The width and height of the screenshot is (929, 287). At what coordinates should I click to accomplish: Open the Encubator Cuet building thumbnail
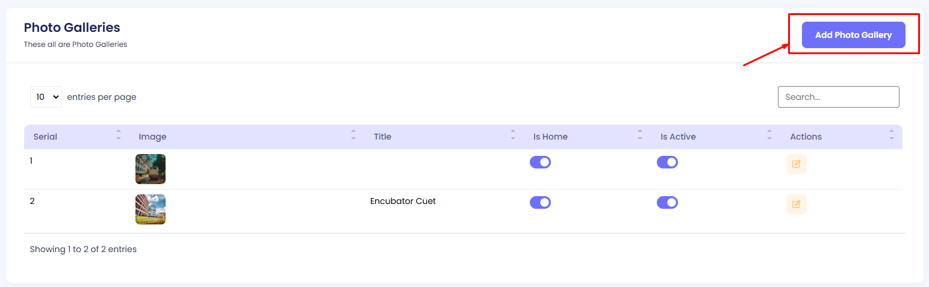pos(151,209)
